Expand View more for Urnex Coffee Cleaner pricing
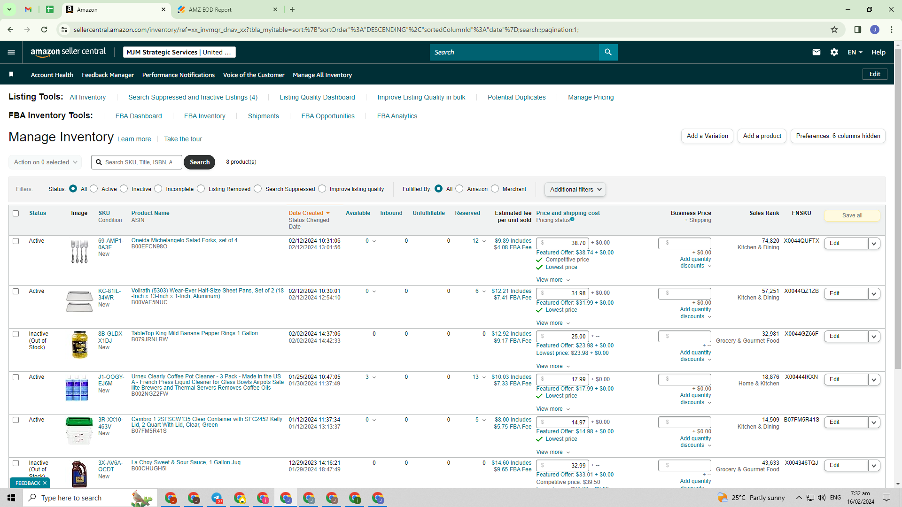The width and height of the screenshot is (902, 507). tap(553, 409)
